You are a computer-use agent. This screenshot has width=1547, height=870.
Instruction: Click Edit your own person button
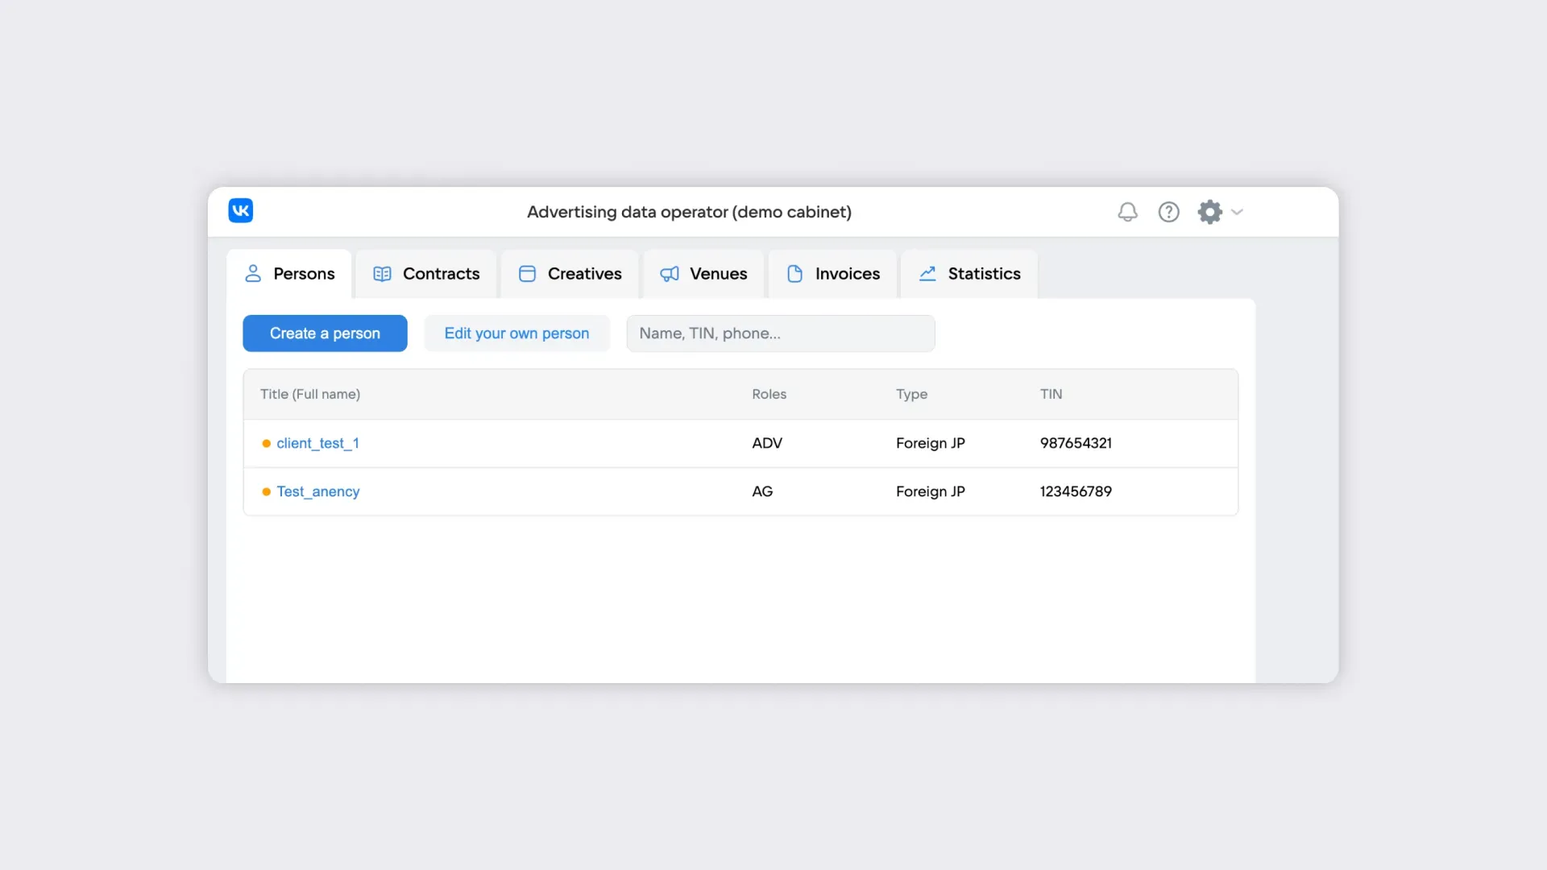pos(516,333)
